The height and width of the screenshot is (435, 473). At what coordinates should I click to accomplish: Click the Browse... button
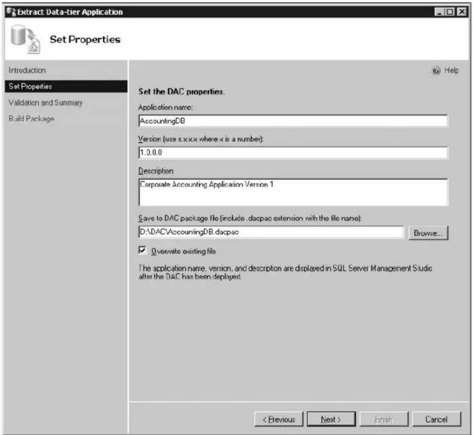[x=428, y=233]
